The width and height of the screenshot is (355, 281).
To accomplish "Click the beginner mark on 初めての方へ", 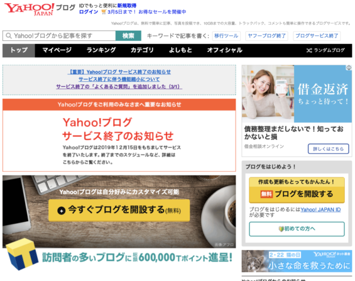I will [281, 229].
